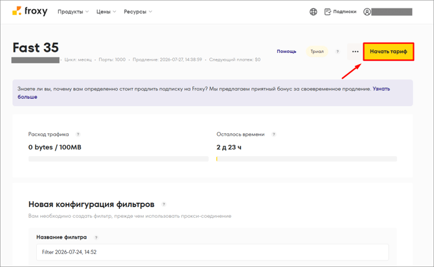Click the Порты: 1000 text

pos(112,59)
